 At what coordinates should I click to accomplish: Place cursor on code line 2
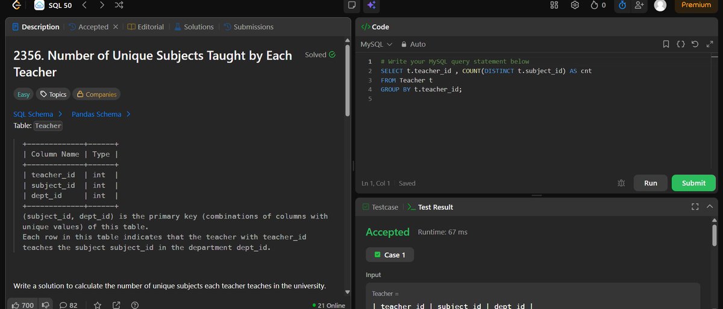(x=486, y=71)
